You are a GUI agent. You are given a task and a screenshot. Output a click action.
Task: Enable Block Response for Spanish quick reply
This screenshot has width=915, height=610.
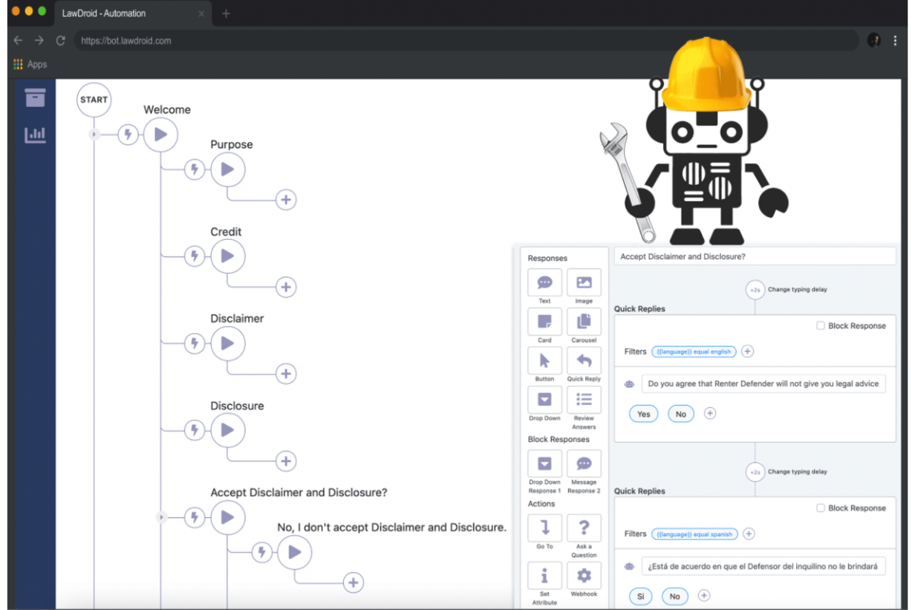coord(820,508)
